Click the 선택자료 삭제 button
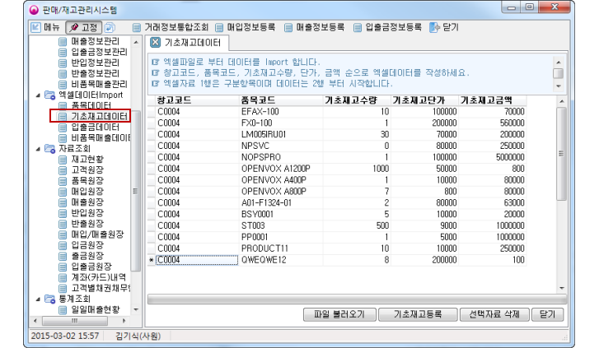 click(x=494, y=315)
